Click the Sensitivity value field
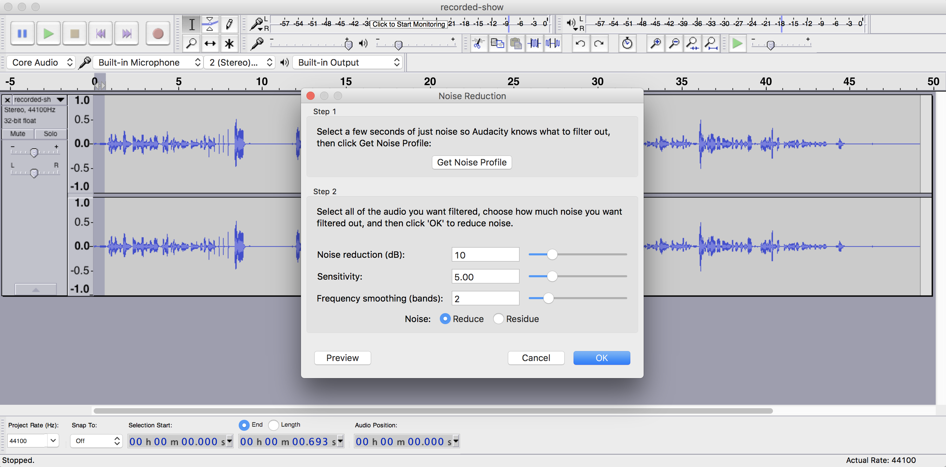 coord(486,276)
